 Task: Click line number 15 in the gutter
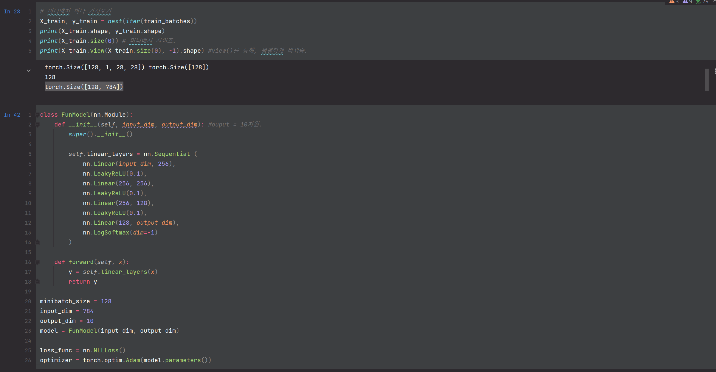tap(28, 252)
